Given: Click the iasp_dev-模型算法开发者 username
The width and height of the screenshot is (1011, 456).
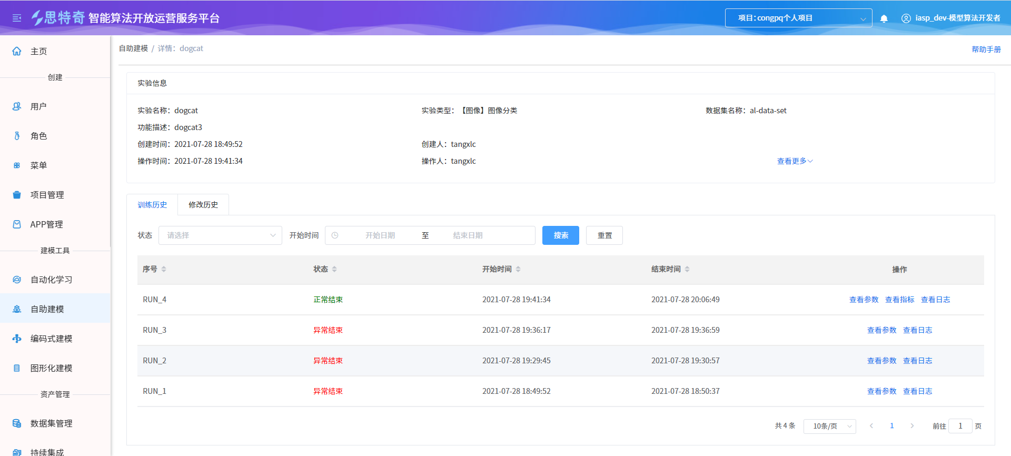Looking at the screenshot, I should point(958,18).
